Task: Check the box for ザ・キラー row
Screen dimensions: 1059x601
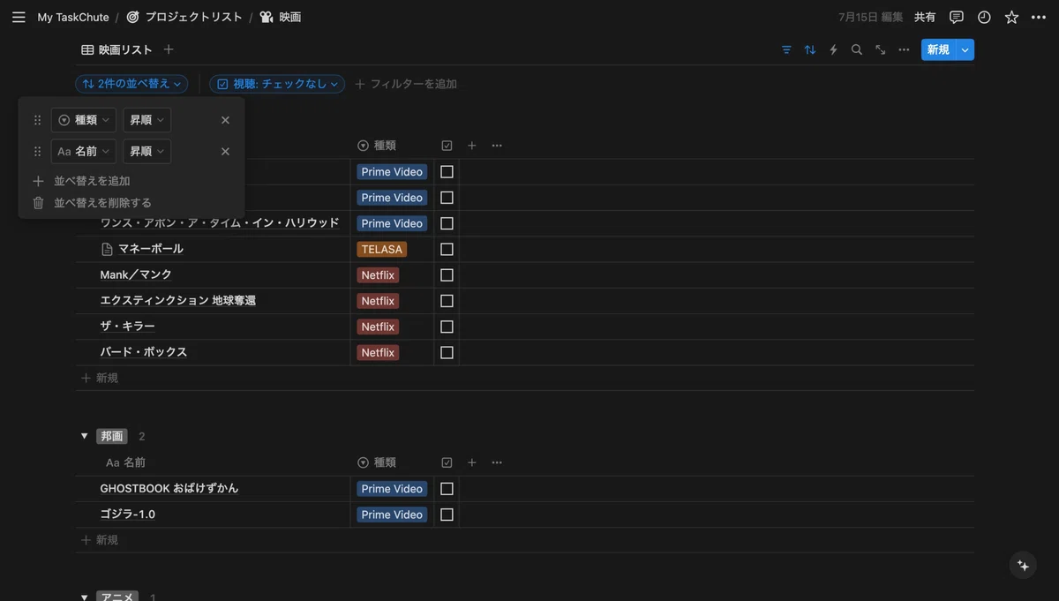Action: pyautogui.click(x=447, y=327)
